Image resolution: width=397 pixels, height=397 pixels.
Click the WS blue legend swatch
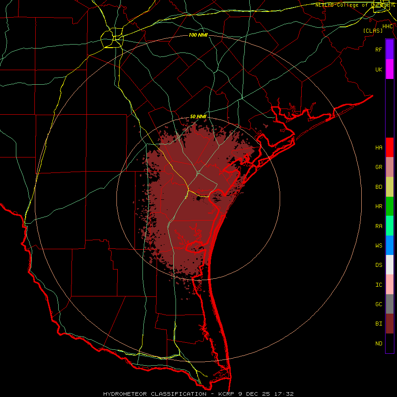390,245
